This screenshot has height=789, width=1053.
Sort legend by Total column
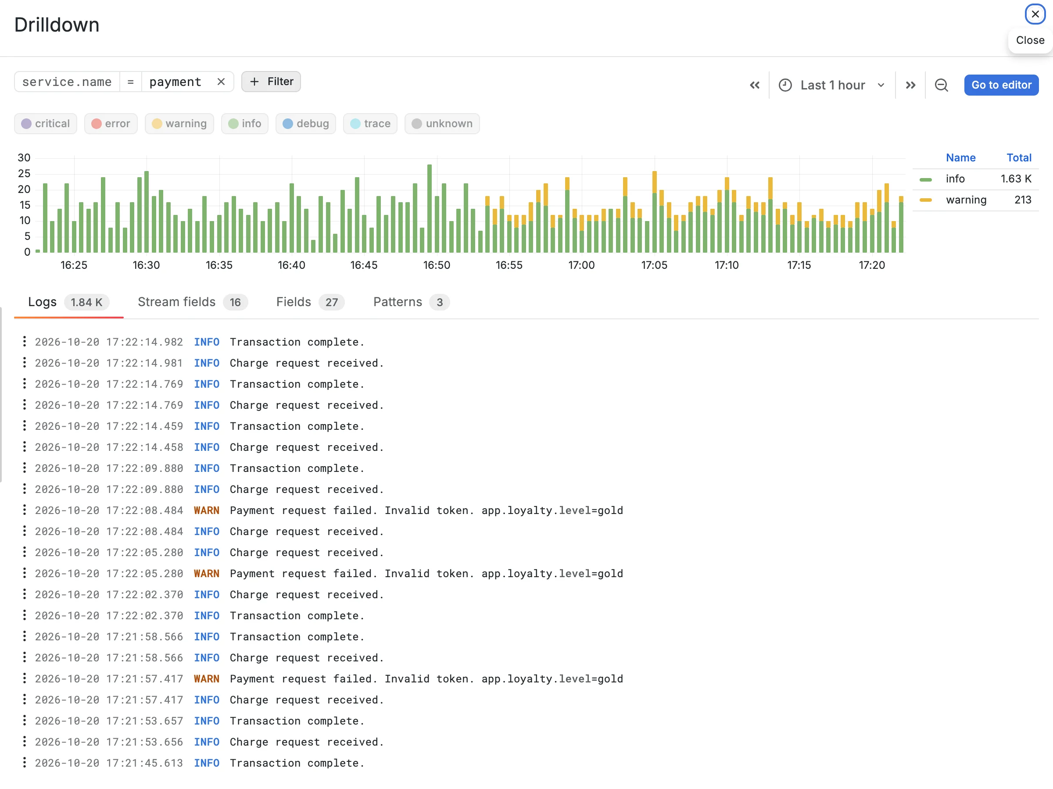[x=1019, y=158]
